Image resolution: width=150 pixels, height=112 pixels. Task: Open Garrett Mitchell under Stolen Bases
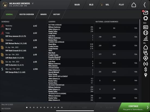pos(54,72)
